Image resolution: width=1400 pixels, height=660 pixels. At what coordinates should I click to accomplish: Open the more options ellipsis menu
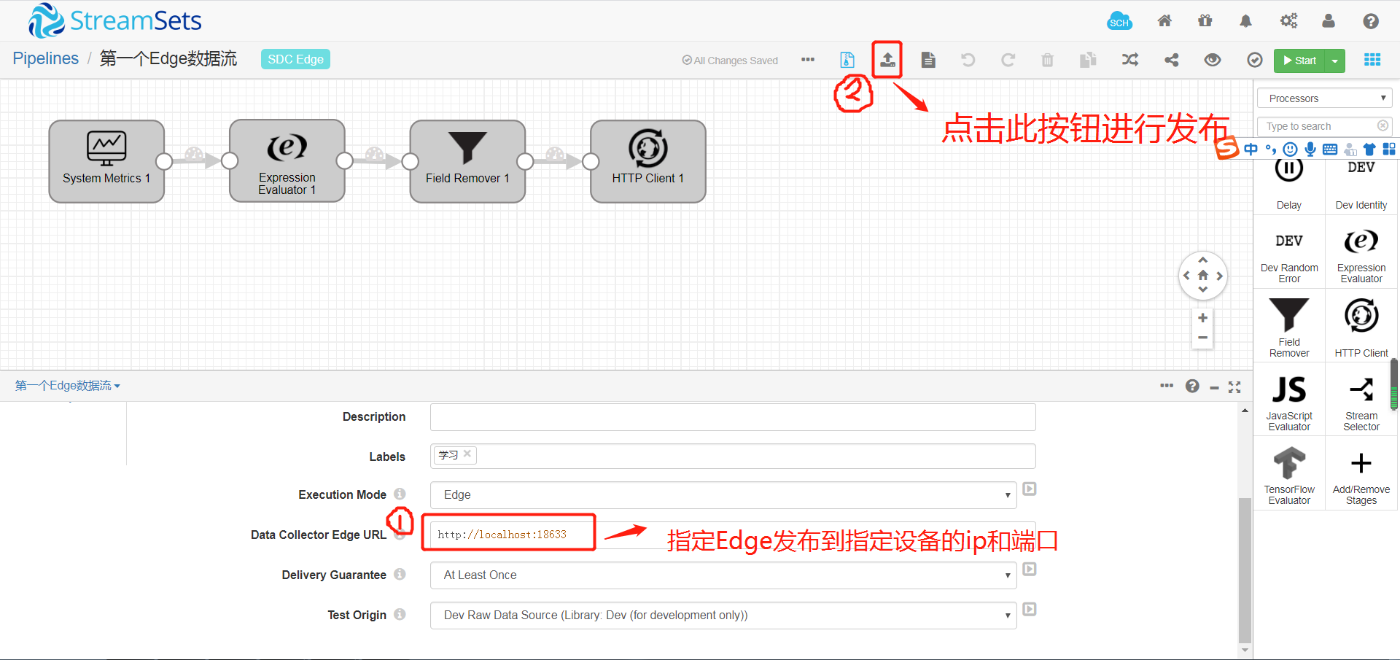[x=807, y=60]
